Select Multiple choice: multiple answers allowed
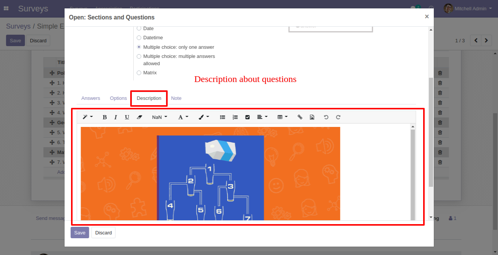 [x=139, y=56]
